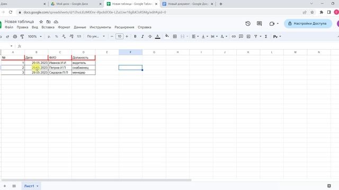Start a Meet call camera icon

tap(272, 24)
